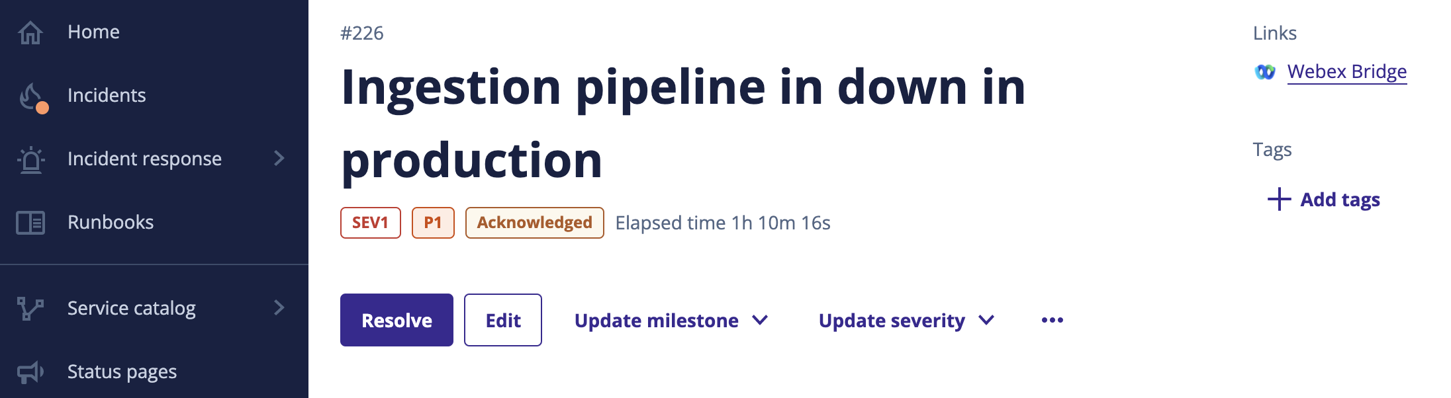Click the plus icon beside Add tags

1279,199
